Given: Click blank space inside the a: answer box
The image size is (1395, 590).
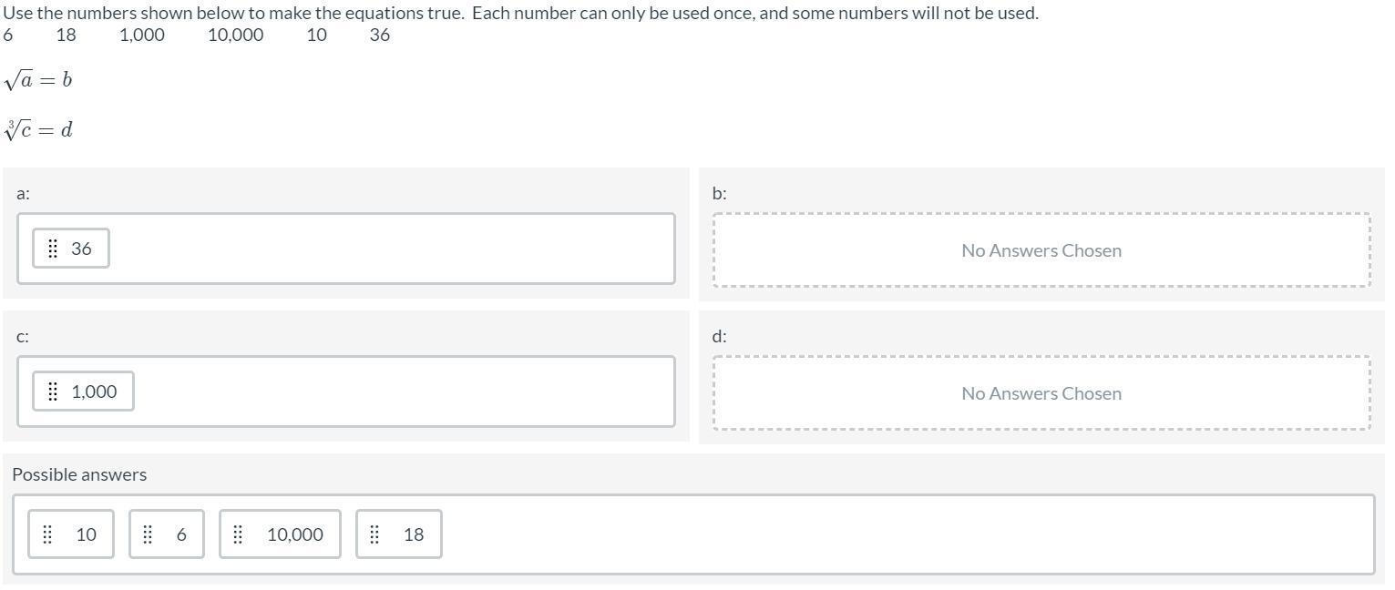Looking at the screenshot, I should (x=392, y=249).
